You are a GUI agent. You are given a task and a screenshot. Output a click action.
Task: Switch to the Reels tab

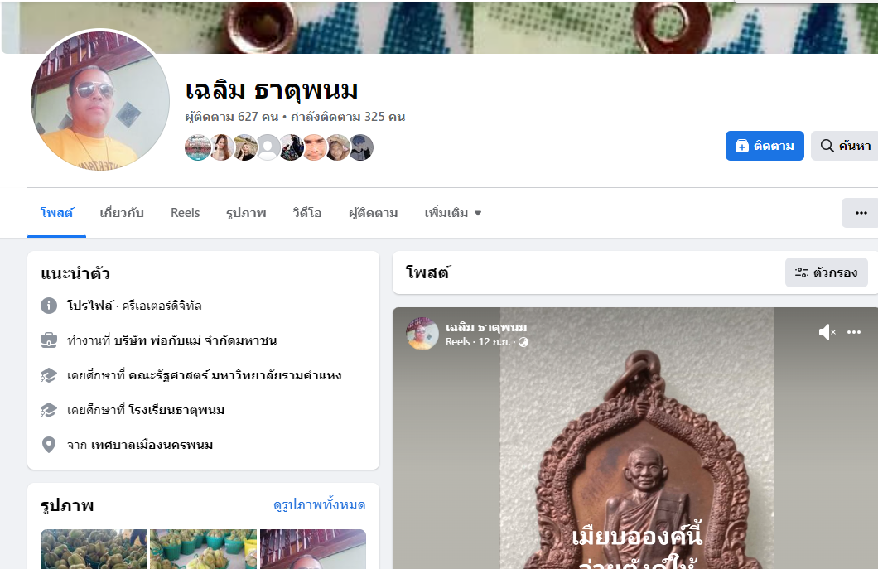185,213
